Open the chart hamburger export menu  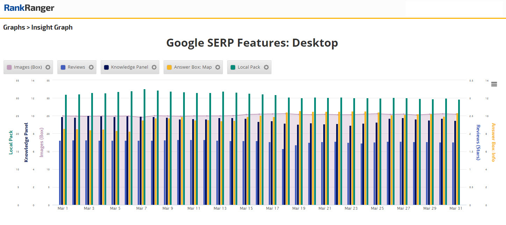point(494,84)
